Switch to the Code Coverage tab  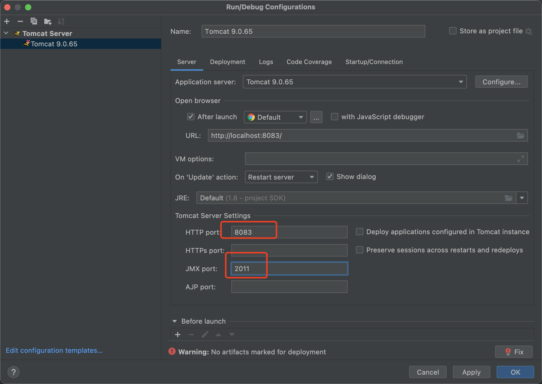click(x=309, y=62)
